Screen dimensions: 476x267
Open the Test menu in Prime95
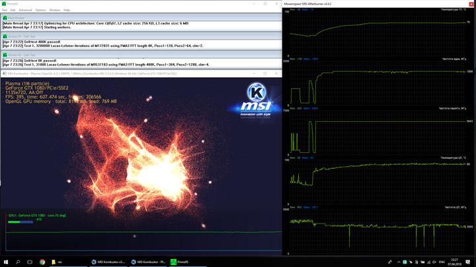pyautogui.click(x=4, y=10)
